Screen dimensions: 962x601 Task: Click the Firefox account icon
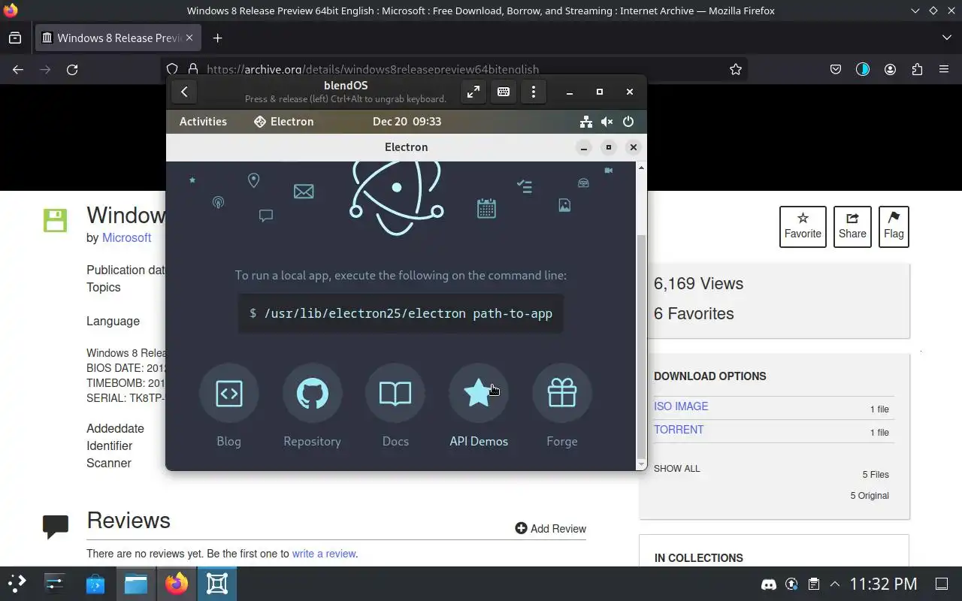pyautogui.click(x=890, y=69)
